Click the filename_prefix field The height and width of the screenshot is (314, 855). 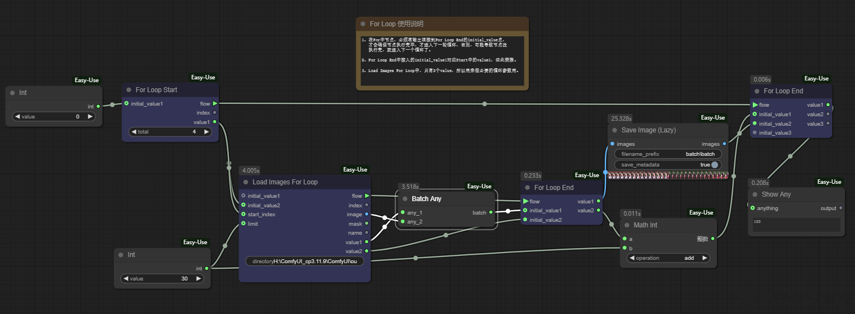(x=668, y=154)
